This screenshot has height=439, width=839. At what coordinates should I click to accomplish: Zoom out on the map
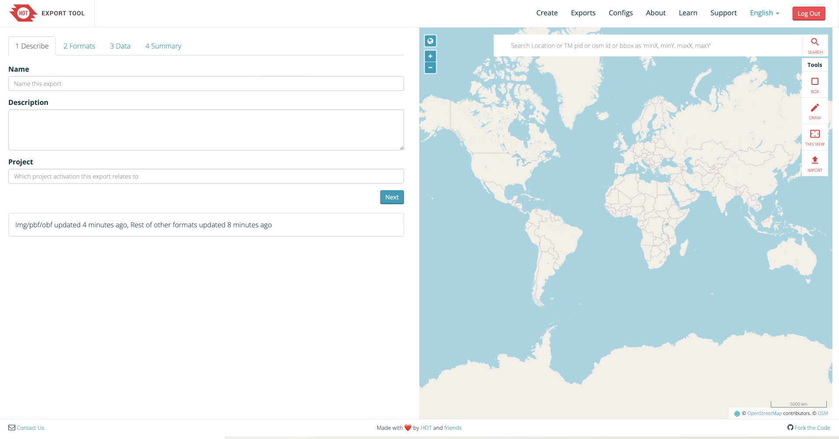pyautogui.click(x=430, y=68)
